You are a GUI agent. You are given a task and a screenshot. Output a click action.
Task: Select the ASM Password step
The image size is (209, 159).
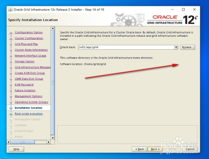[24, 85]
